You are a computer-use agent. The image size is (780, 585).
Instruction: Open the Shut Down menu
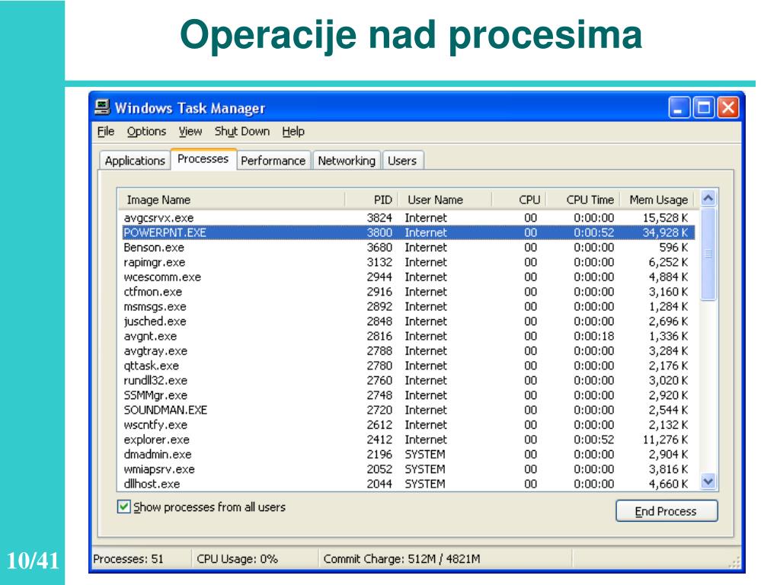tap(242, 131)
